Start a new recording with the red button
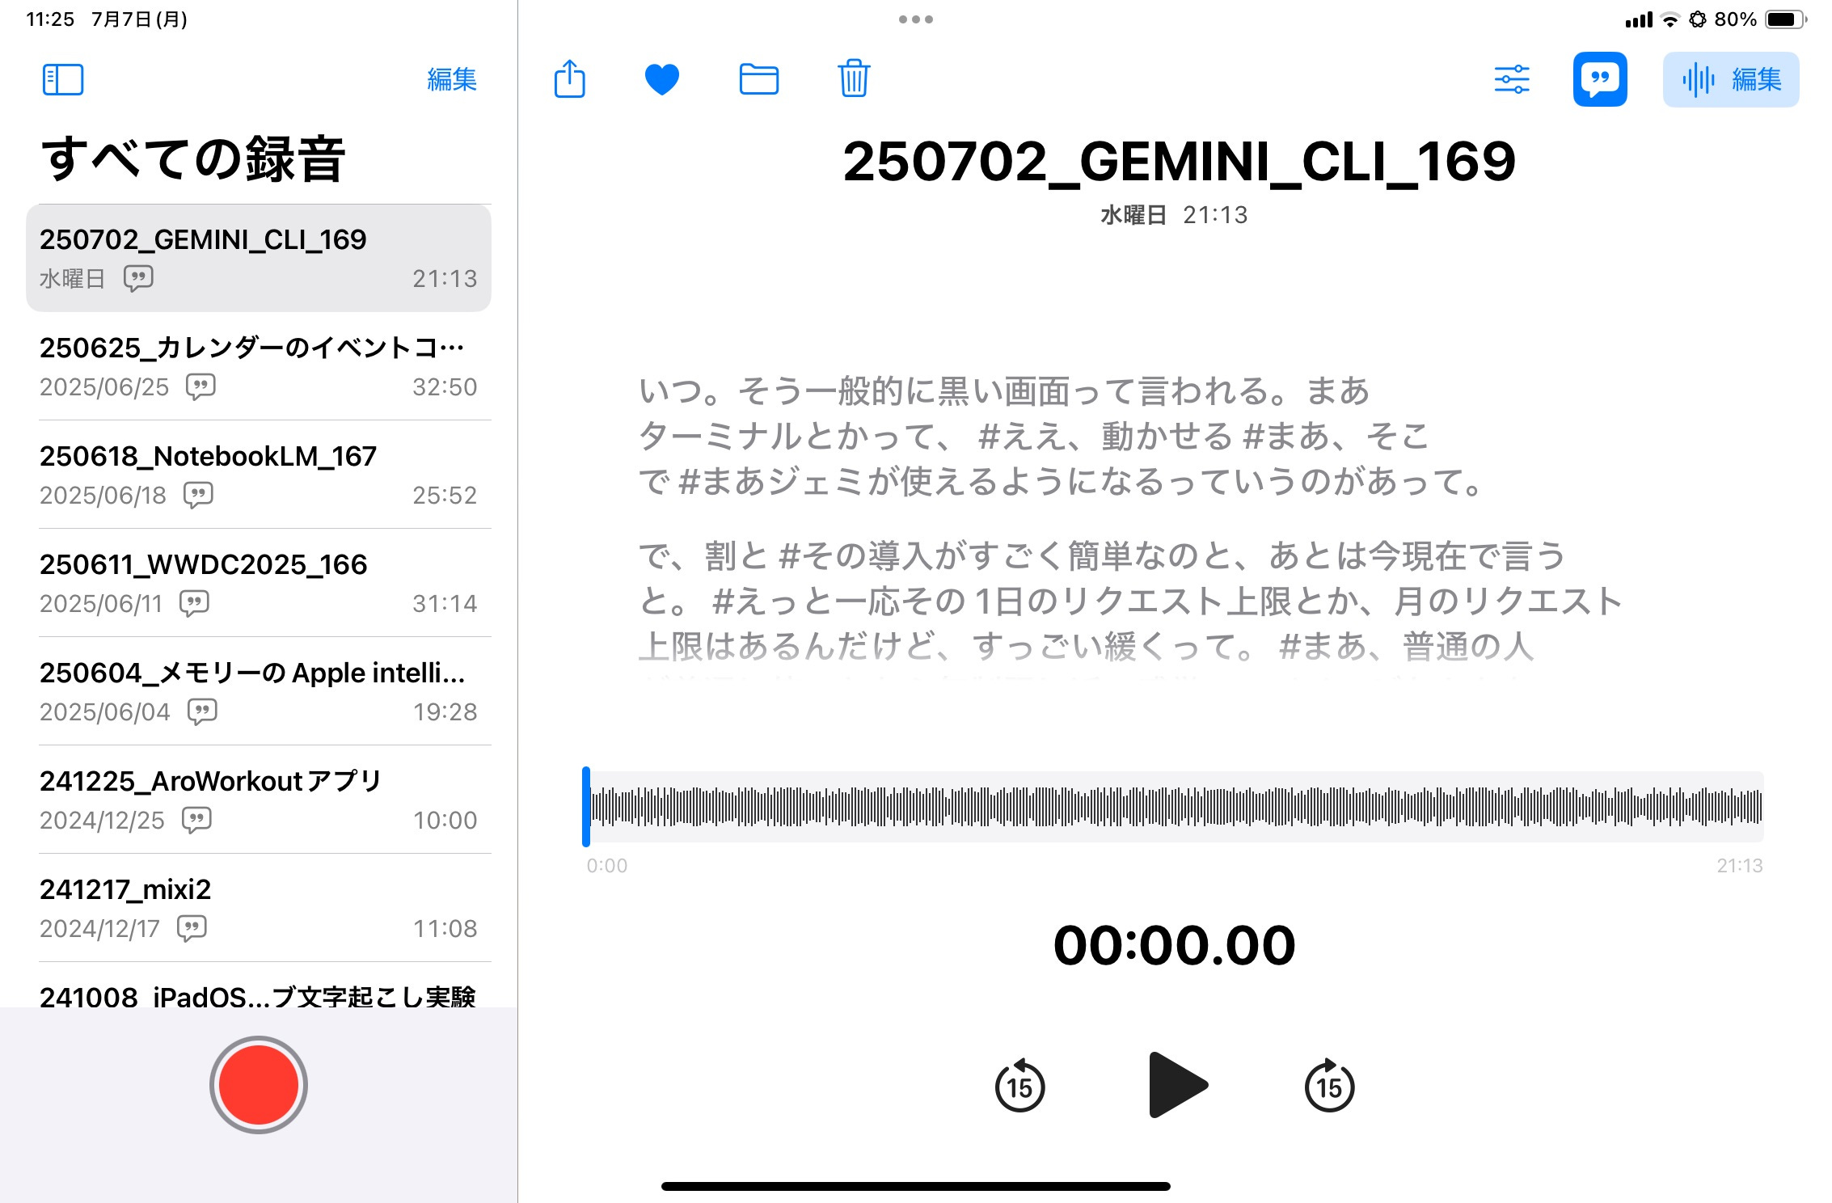This screenshot has height=1203, width=1832. [259, 1085]
